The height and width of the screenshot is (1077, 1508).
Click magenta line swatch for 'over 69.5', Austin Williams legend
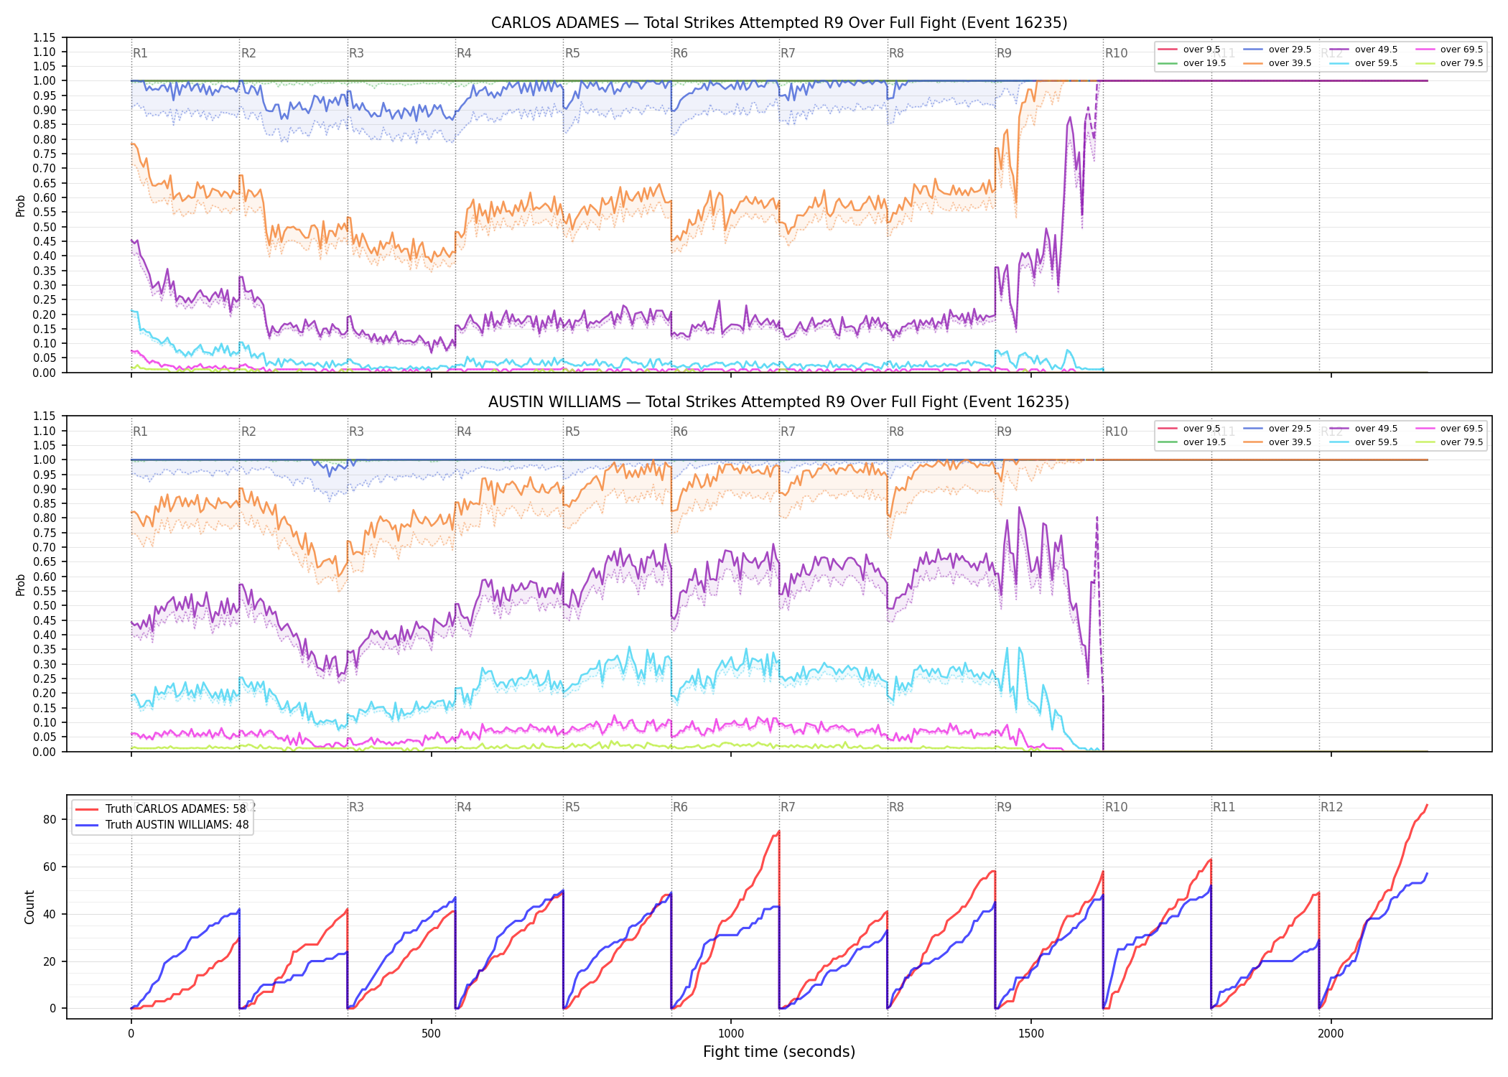tap(1425, 429)
